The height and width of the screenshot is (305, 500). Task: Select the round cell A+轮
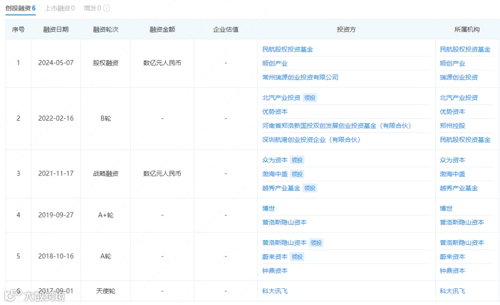point(106,215)
